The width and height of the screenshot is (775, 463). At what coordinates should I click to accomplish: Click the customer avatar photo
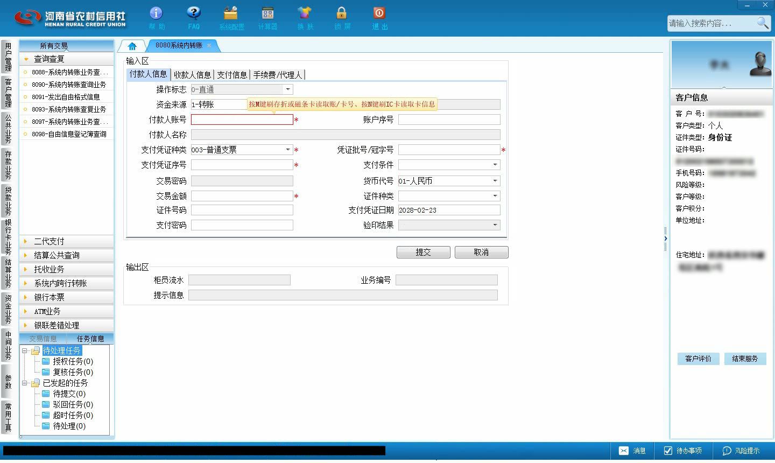760,64
